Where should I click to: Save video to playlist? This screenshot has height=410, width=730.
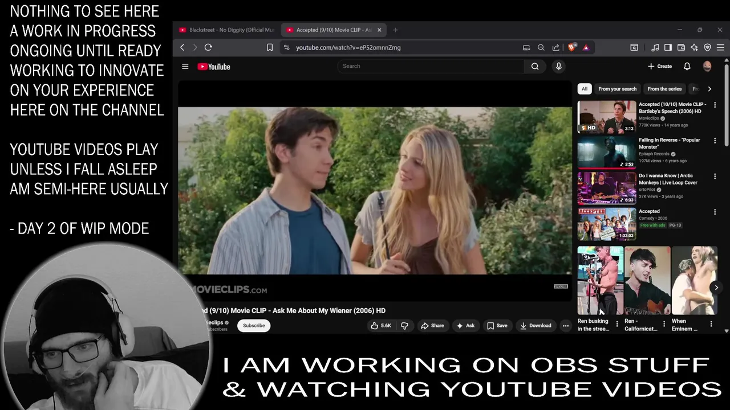click(x=497, y=326)
